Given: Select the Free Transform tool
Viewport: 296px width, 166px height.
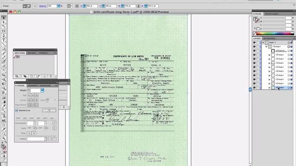Looking at the screenshot, I should pyautogui.click(x=4, y=84).
